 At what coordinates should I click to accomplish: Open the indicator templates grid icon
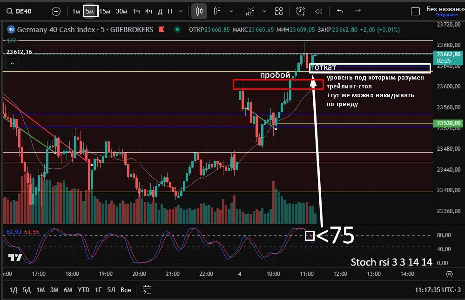coord(279,11)
